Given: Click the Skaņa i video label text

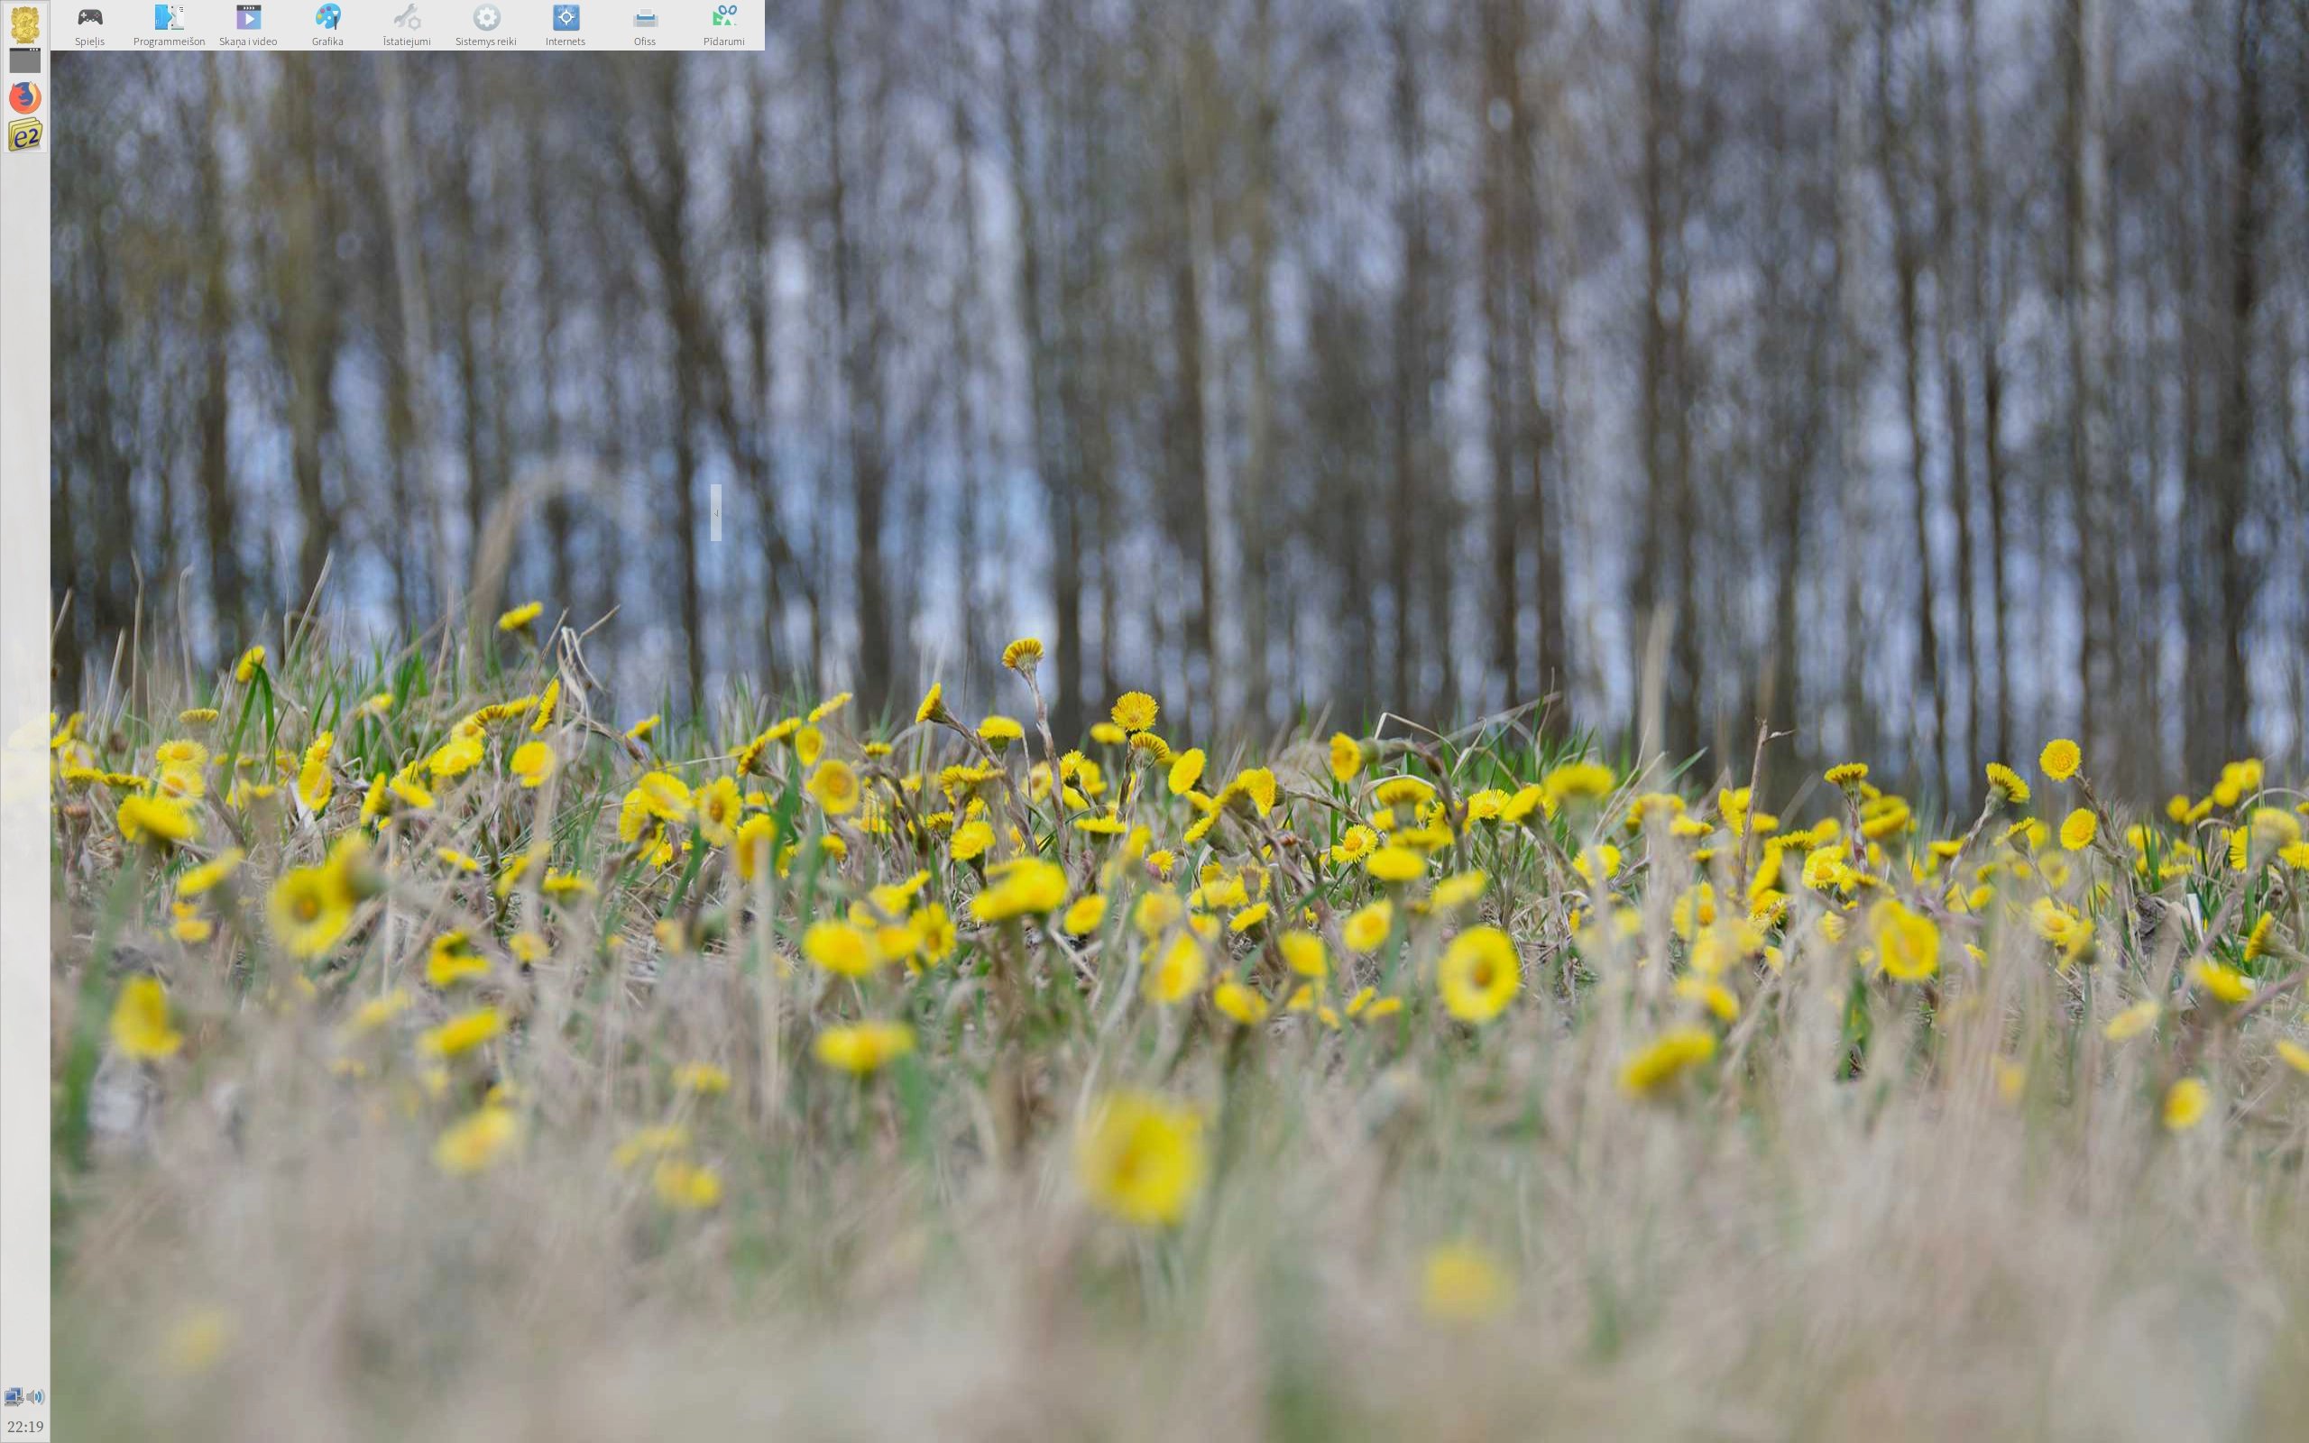Looking at the screenshot, I should coord(249,41).
